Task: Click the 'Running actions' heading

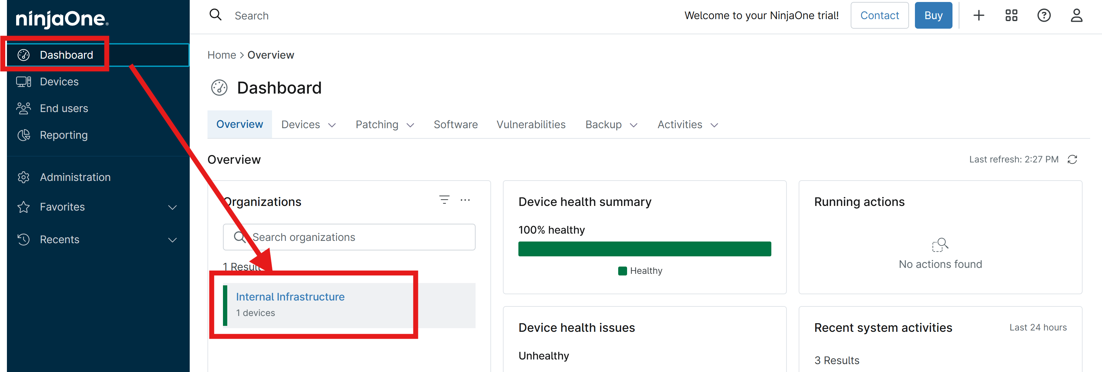Action: click(x=859, y=202)
